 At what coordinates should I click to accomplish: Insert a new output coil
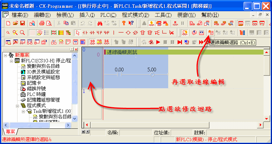pos(128,32)
